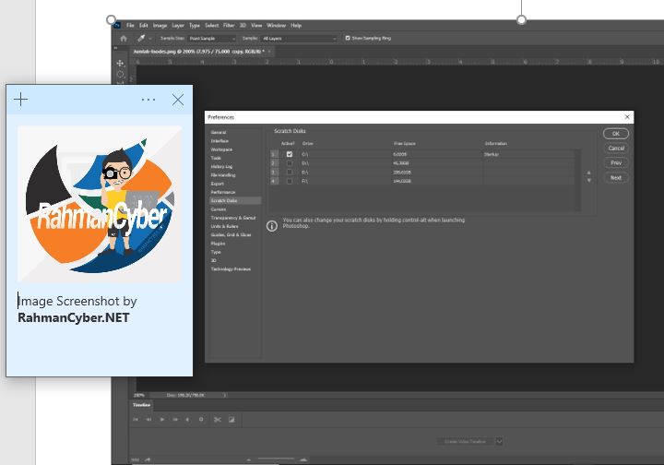Open the Edit menu
This screenshot has width=664, height=465.
[x=144, y=26]
